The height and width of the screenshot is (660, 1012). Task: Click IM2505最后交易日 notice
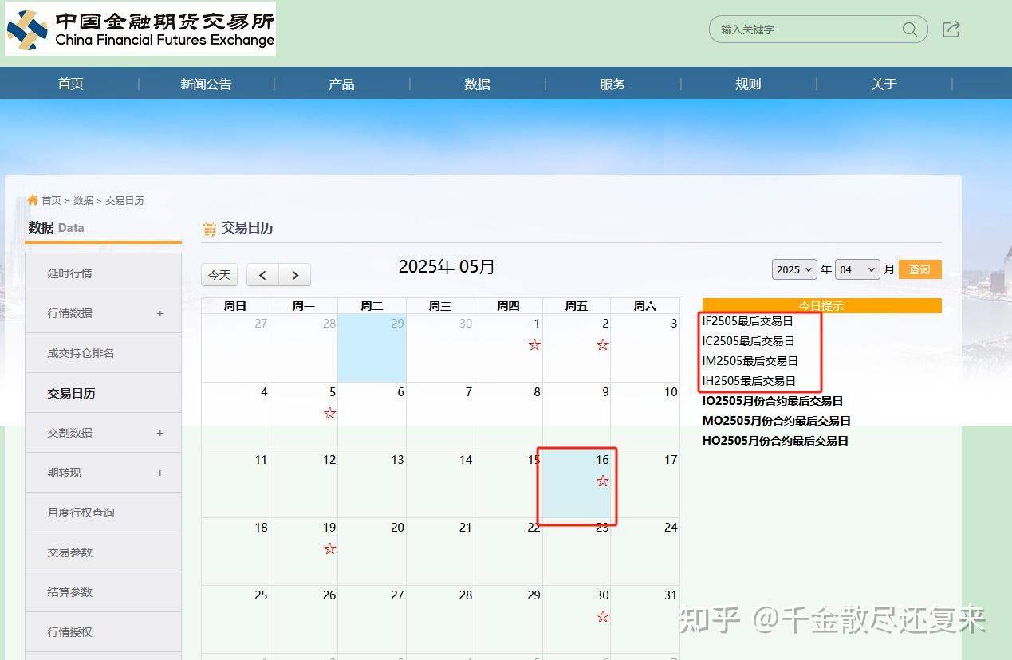tap(750, 361)
